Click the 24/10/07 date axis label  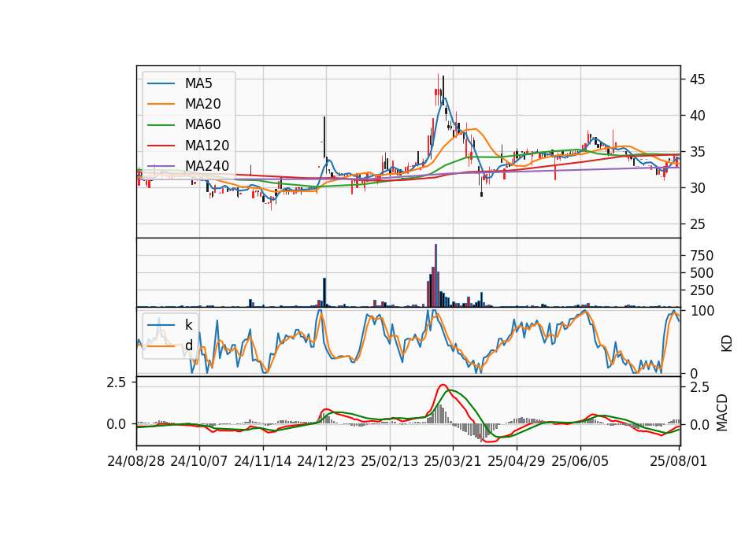coord(198,461)
